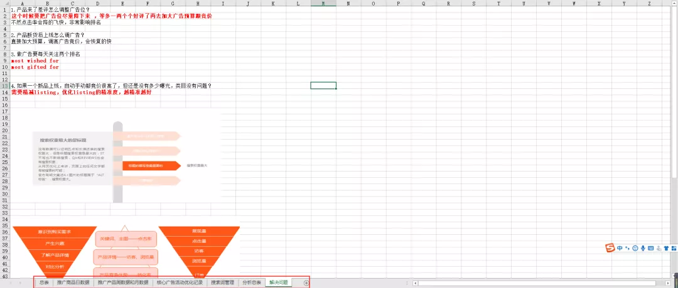
Task: Click row 13 question about 新品上线 exposure
Action: pos(112,86)
